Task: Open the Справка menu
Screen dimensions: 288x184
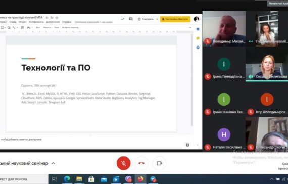Action: point(67,22)
